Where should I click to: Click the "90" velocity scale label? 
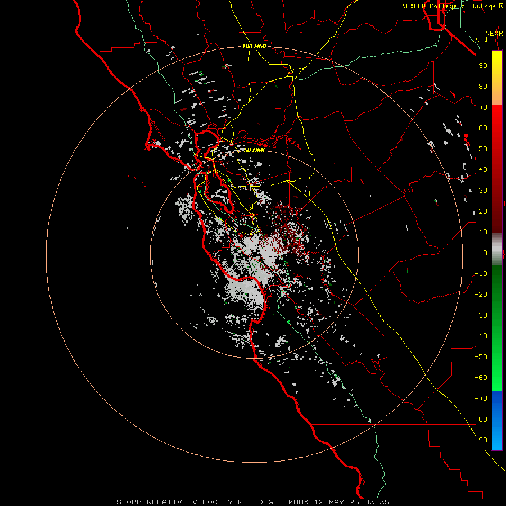click(x=483, y=66)
